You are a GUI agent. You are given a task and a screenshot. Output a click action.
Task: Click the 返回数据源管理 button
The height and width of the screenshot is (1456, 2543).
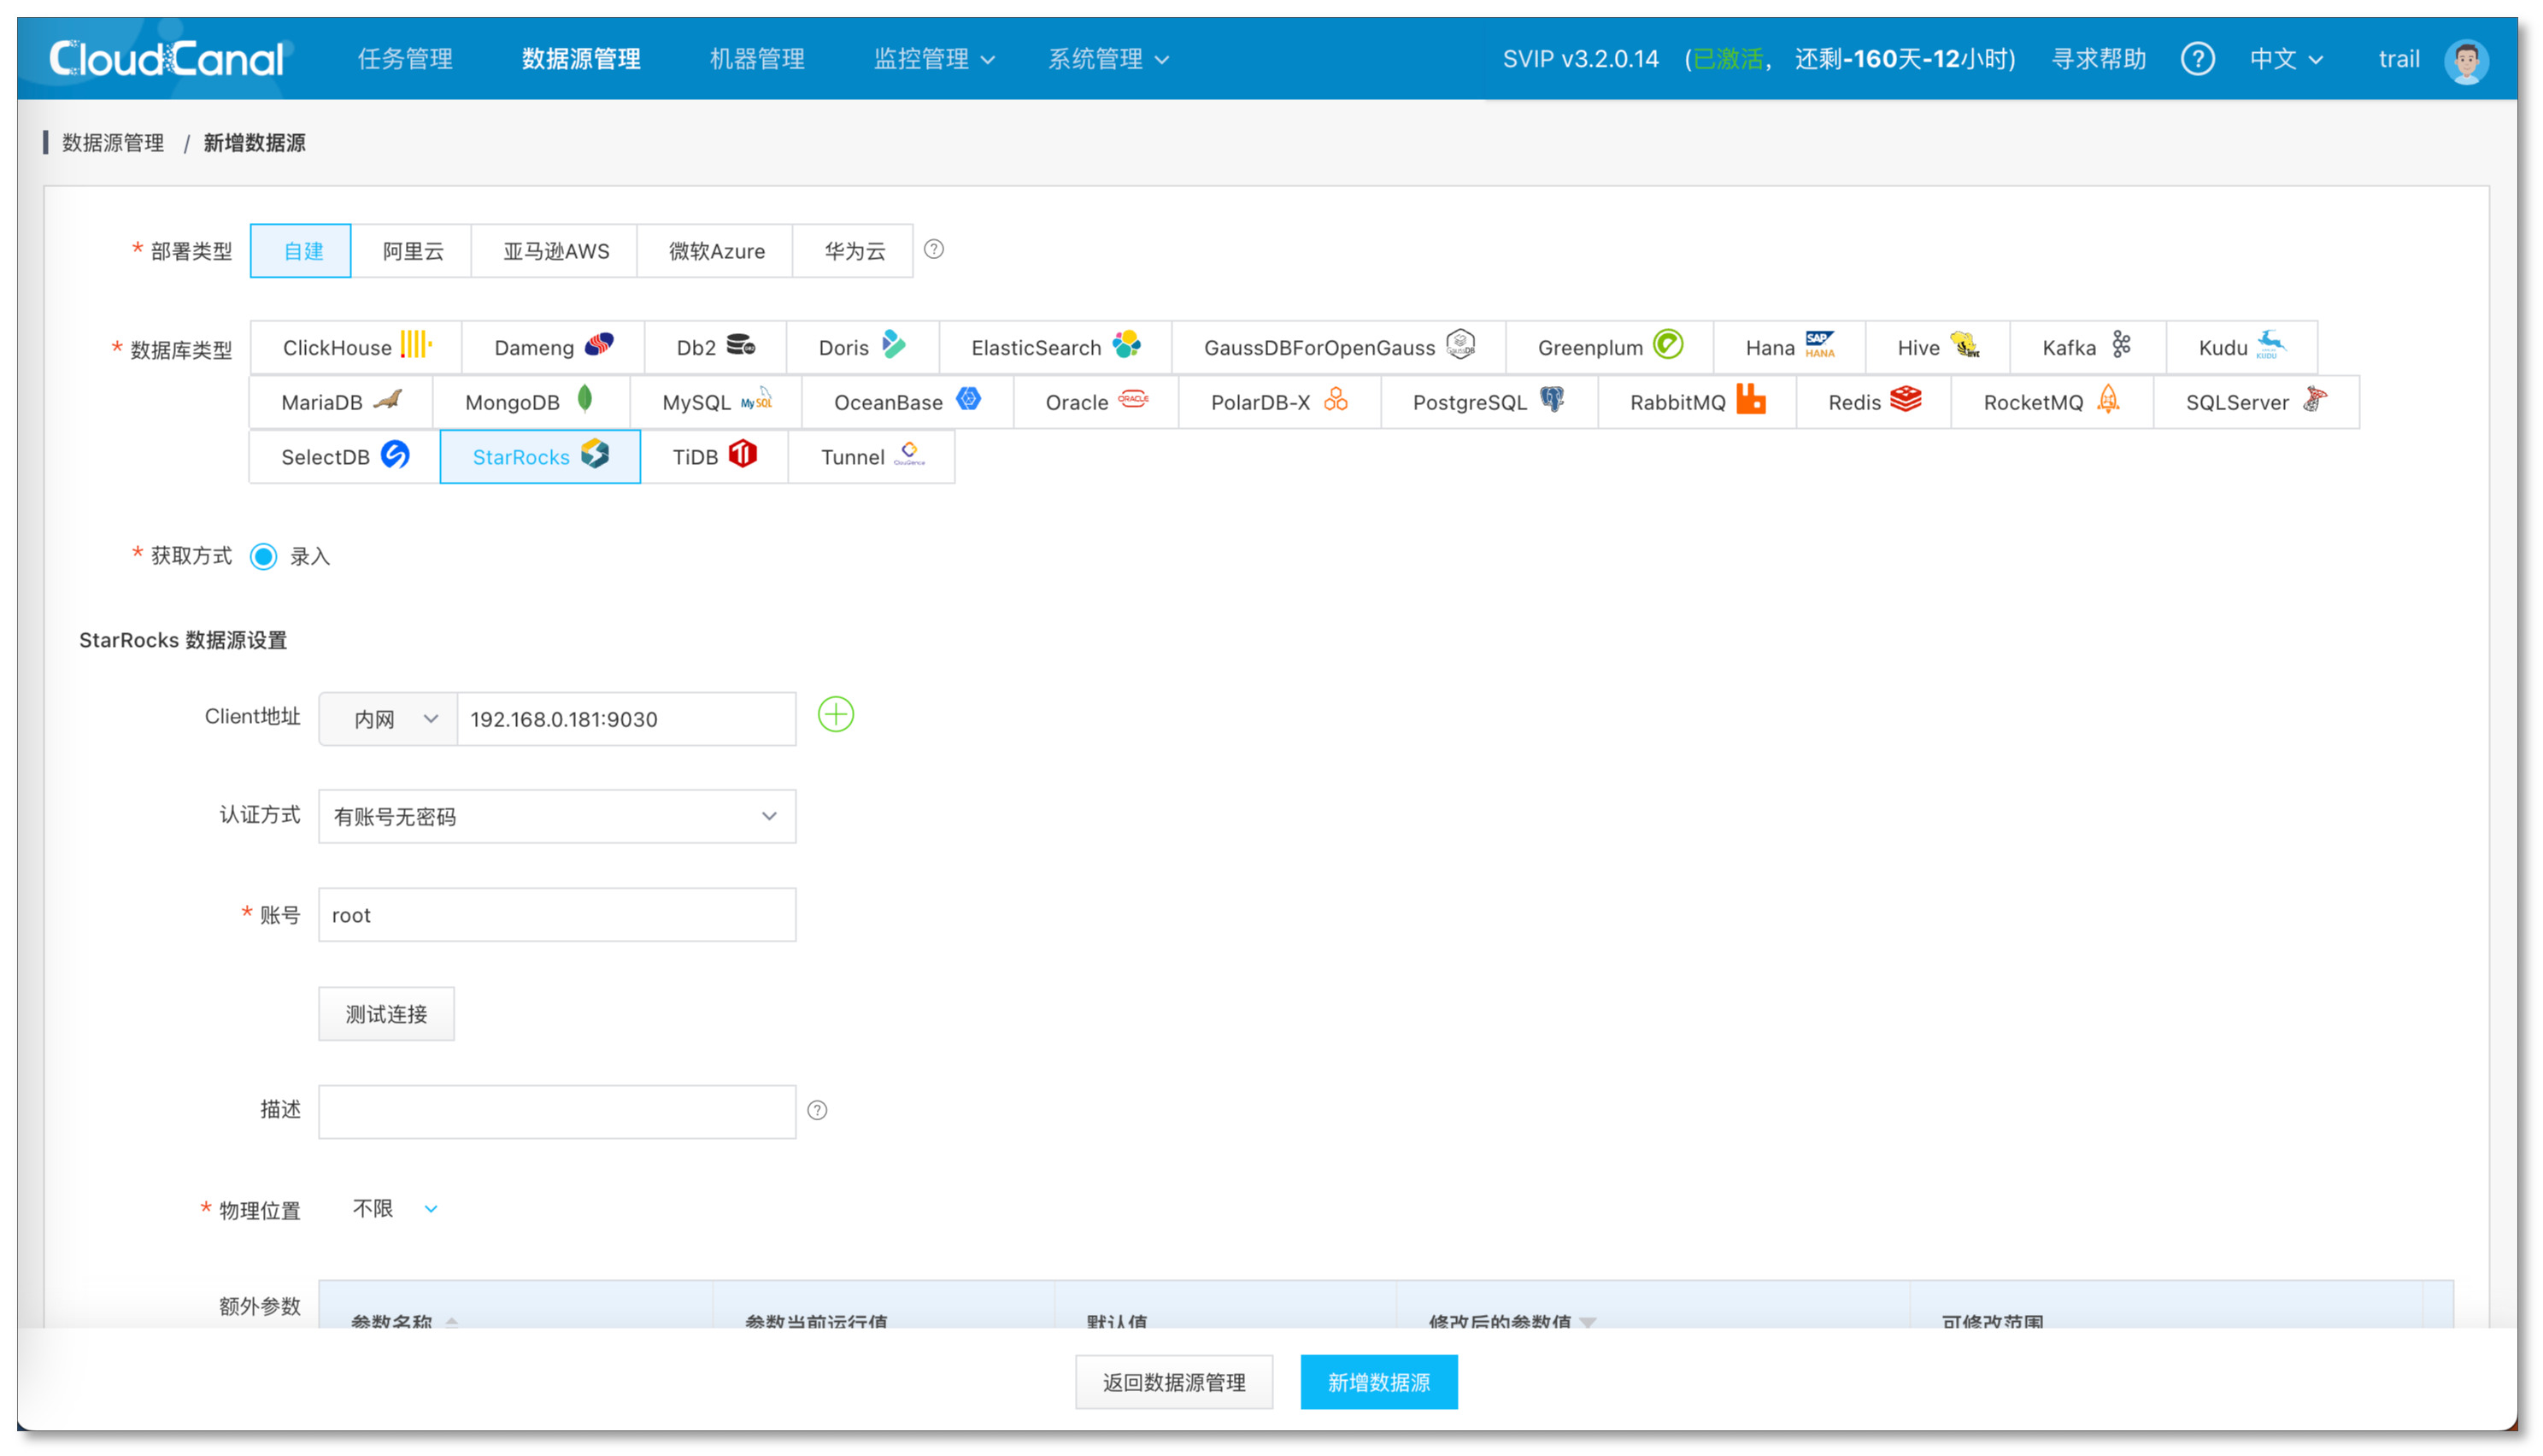1173,1382
